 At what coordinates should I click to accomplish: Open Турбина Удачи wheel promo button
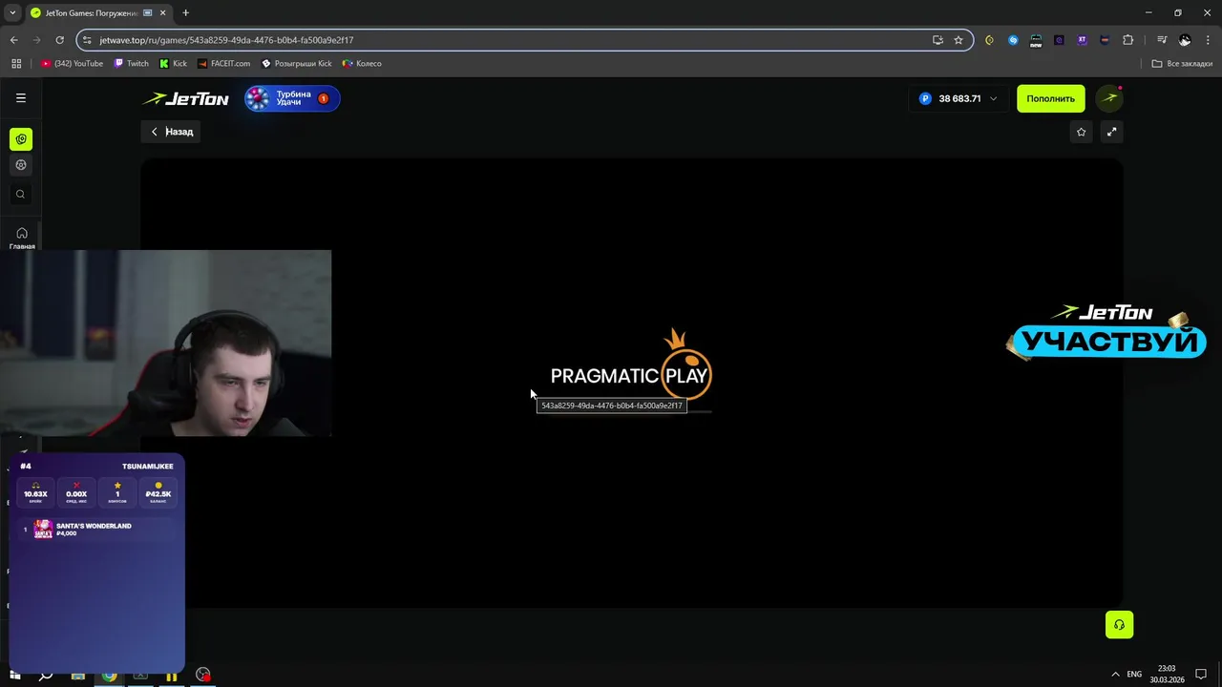pos(292,98)
